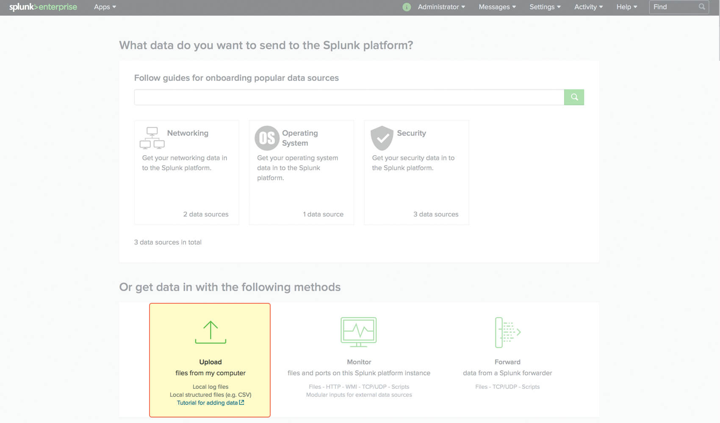
Task: Open the Administrator menu
Action: coord(441,7)
